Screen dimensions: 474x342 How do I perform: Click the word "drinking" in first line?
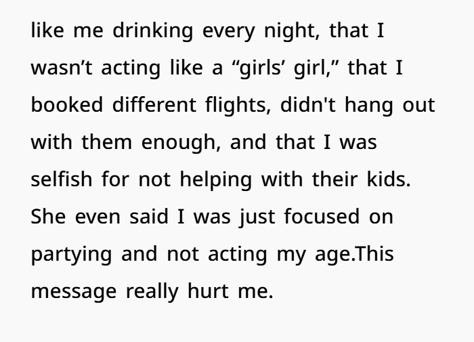(x=152, y=31)
